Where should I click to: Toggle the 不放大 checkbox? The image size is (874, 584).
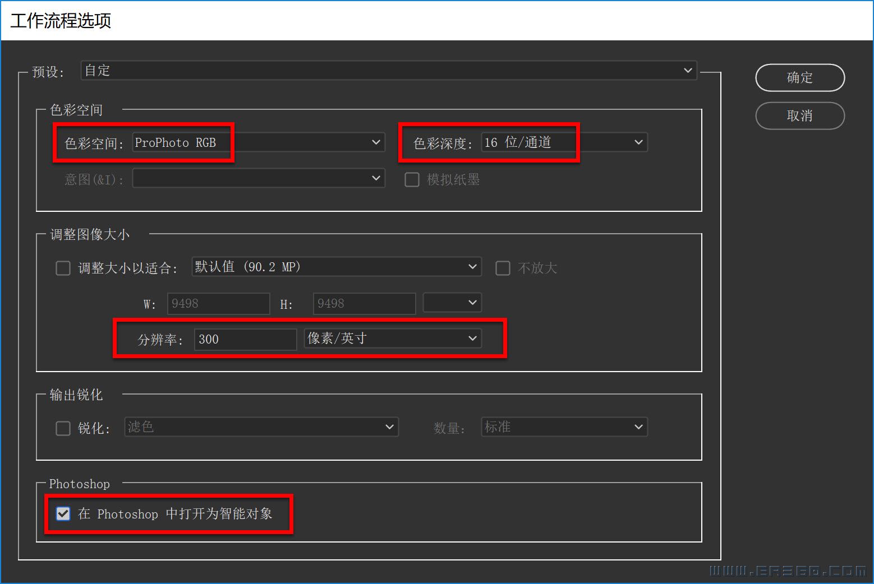coord(503,268)
